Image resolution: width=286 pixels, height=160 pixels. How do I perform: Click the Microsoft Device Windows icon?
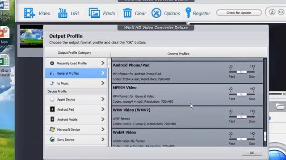pos(52,129)
